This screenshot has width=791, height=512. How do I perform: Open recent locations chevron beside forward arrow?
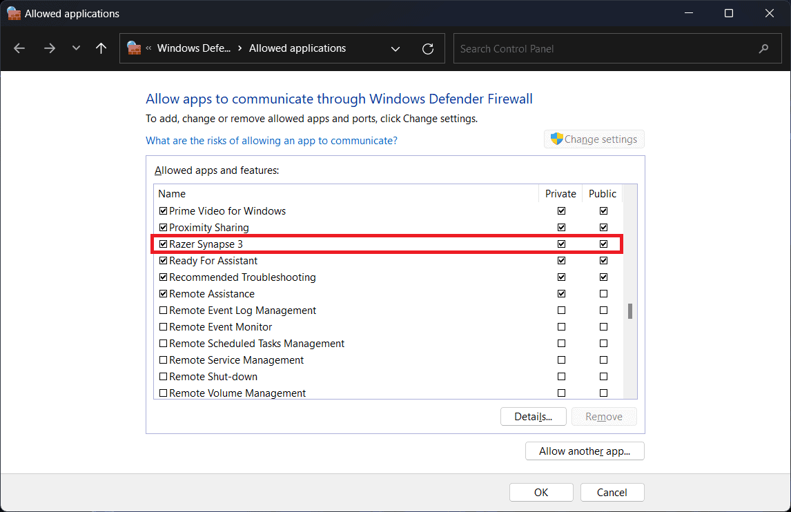[x=76, y=48]
